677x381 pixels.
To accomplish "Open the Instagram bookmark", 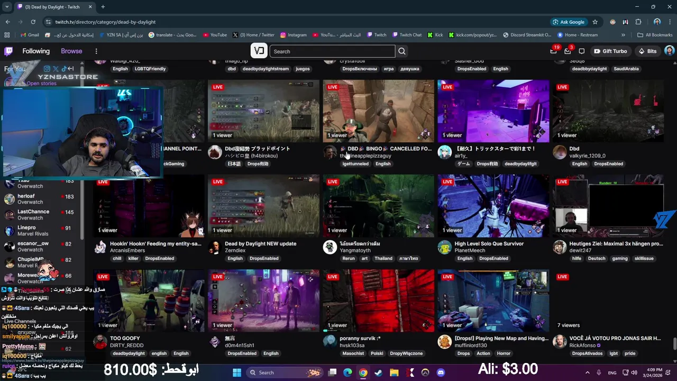I will tap(293, 35).
